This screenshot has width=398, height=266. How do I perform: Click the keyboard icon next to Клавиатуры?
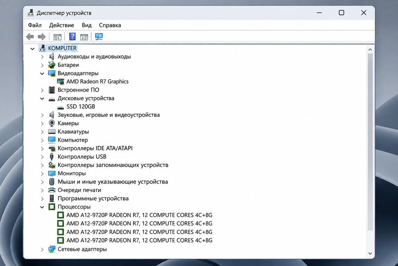pyautogui.click(x=52, y=132)
